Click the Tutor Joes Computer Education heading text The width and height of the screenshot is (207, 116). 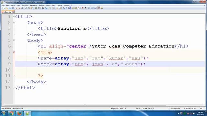pos(133,46)
